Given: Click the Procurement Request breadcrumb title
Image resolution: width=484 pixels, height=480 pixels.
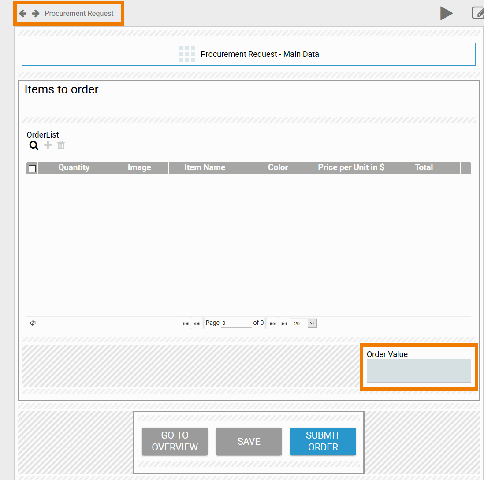Looking at the screenshot, I should [79, 14].
